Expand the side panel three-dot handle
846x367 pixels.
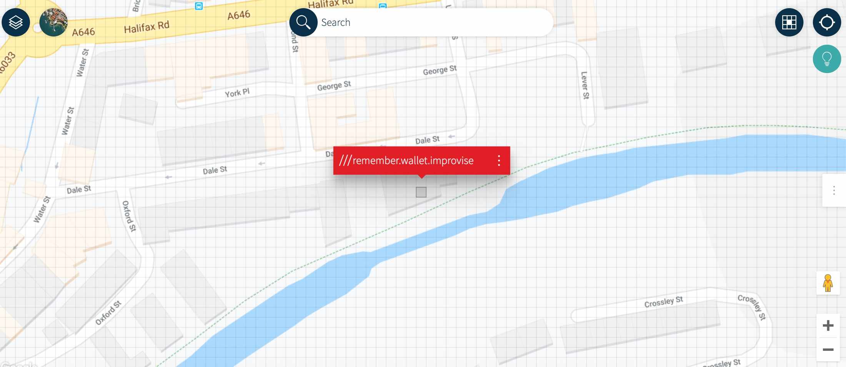(834, 190)
